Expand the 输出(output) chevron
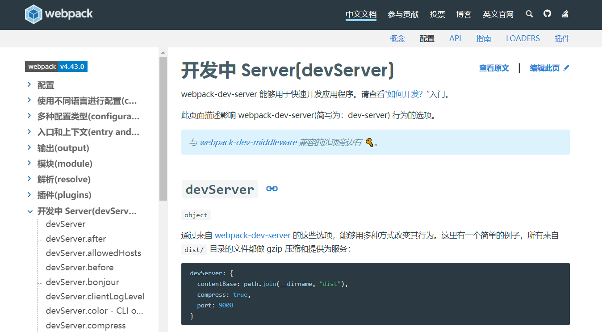The width and height of the screenshot is (602, 332). click(29, 147)
